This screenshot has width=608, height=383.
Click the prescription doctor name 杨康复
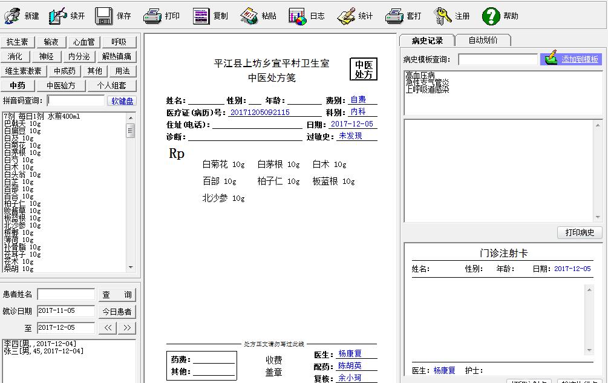(350, 353)
